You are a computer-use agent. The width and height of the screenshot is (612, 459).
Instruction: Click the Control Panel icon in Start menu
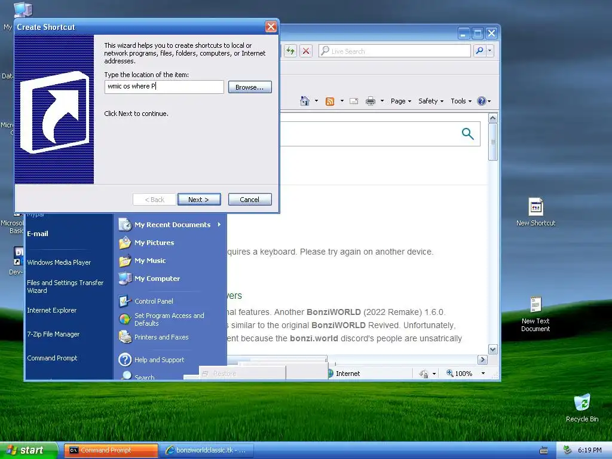click(x=124, y=301)
